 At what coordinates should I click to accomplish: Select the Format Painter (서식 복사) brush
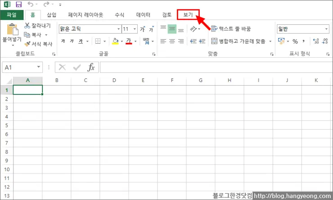click(27, 44)
